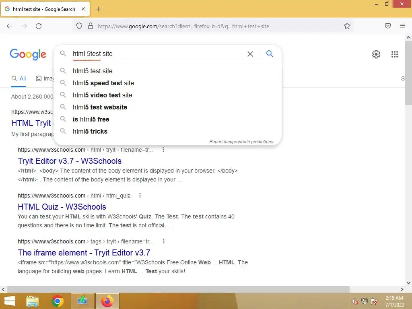The height and width of the screenshot is (309, 412).
Task: Select the 'html test site - Google Search' tab
Action: coord(45,9)
